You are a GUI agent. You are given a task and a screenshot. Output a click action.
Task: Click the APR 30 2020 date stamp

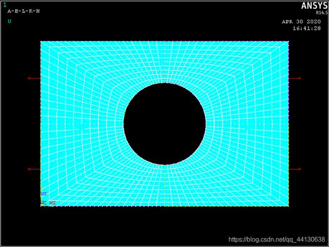tap(301, 22)
